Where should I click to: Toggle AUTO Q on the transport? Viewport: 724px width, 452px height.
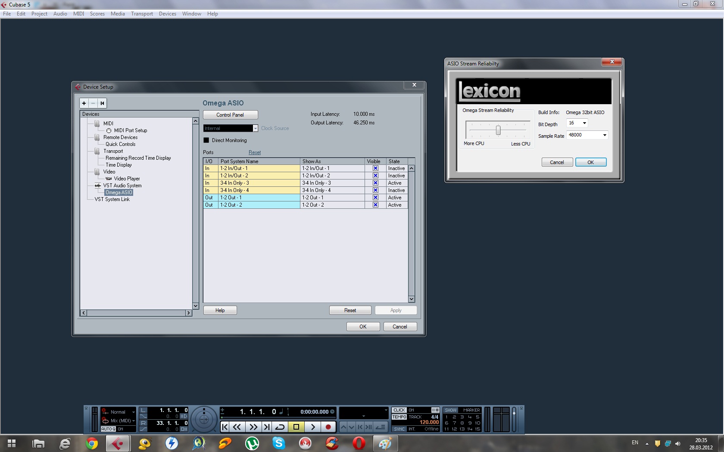pyautogui.click(x=108, y=429)
